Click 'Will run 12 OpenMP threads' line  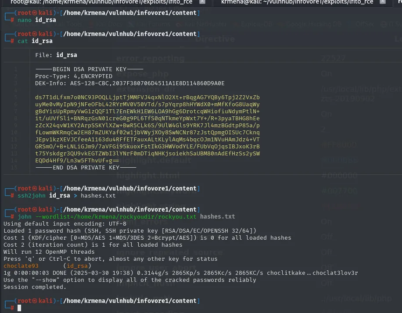coord(49,252)
